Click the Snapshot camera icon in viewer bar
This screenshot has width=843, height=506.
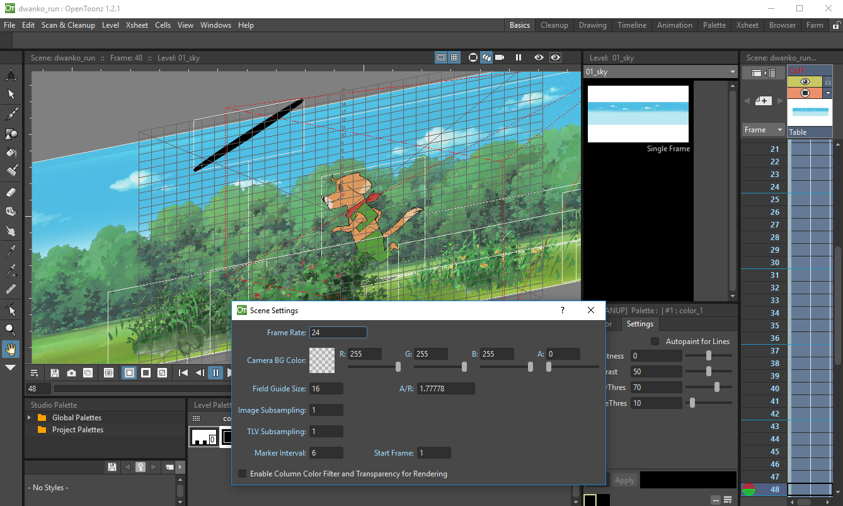coord(71,373)
